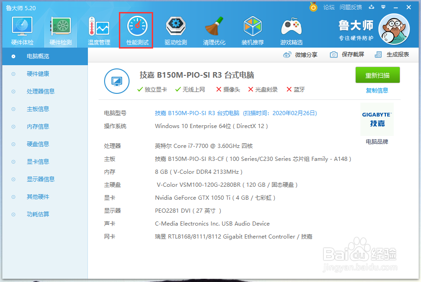
Task: Select 内存信息 in the sidebar
Action: (45, 126)
